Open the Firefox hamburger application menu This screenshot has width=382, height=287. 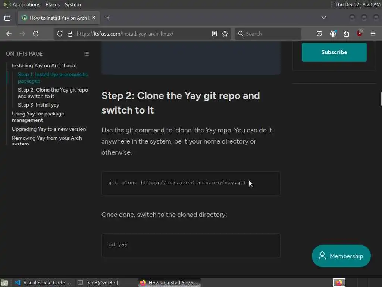point(373,33)
